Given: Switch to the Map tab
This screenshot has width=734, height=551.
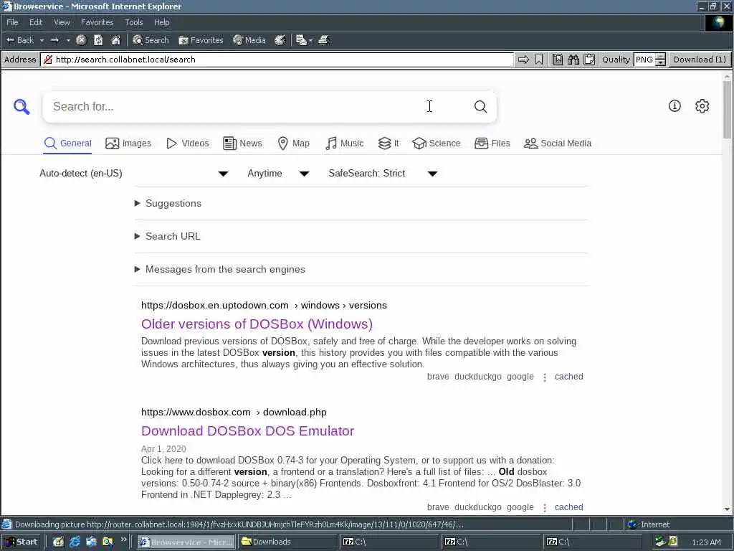Looking at the screenshot, I should (293, 143).
